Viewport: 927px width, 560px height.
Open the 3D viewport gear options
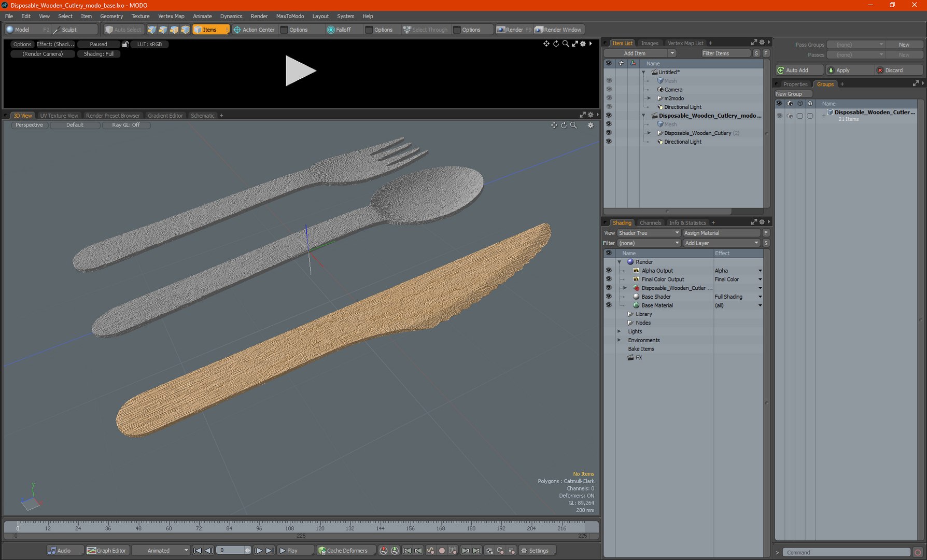pyautogui.click(x=590, y=125)
